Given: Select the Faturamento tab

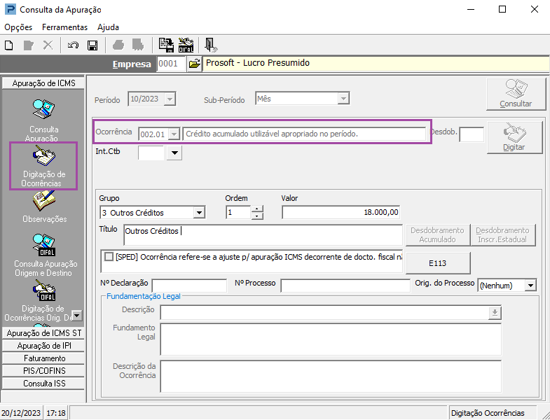Looking at the screenshot, I should [x=43, y=358].
